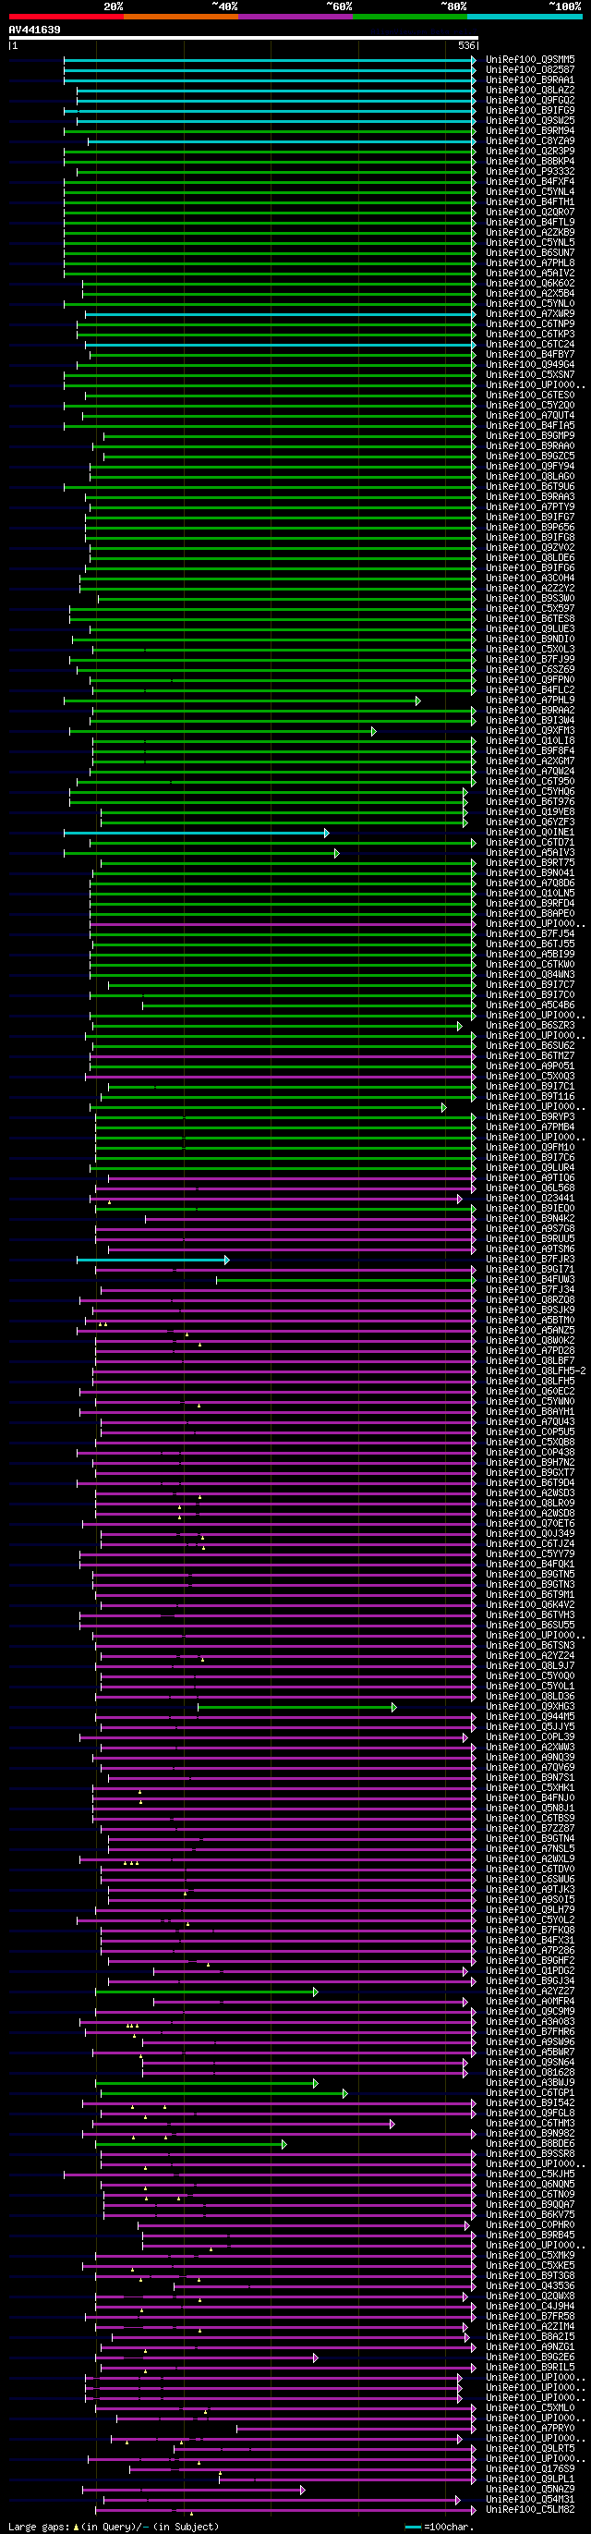Select label UniRef100_Q0INE1
This screenshot has width=591, height=2534.
[x=530, y=833]
